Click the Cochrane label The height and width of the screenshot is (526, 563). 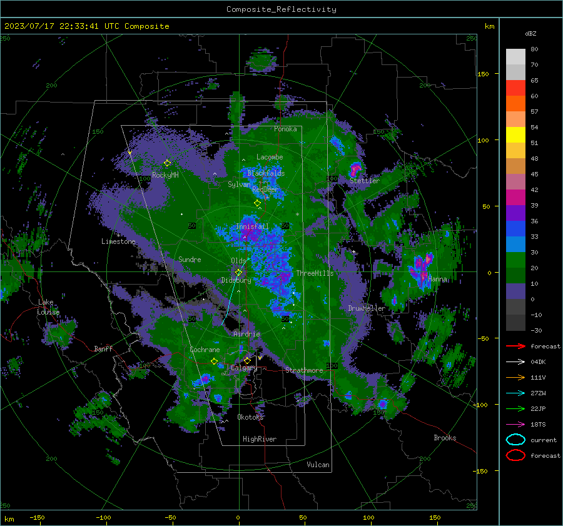205,350
